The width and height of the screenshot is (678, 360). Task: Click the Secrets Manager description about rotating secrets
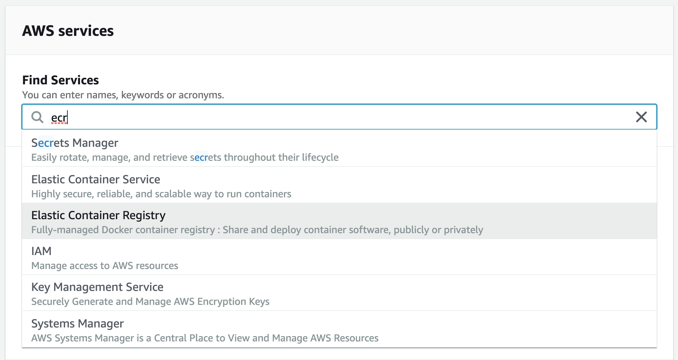point(185,157)
